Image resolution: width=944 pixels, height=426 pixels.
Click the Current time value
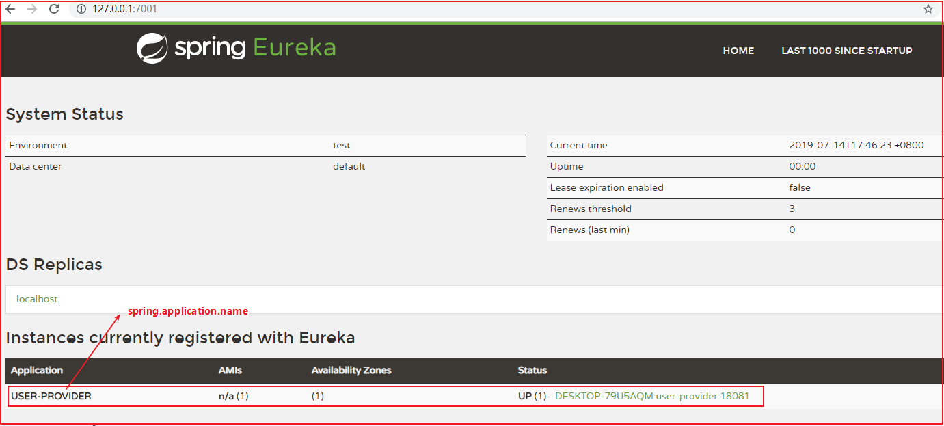click(856, 145)
